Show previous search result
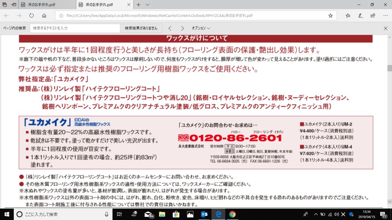The image size is (392, 220). pyautogui.click(x=170, y=28)
